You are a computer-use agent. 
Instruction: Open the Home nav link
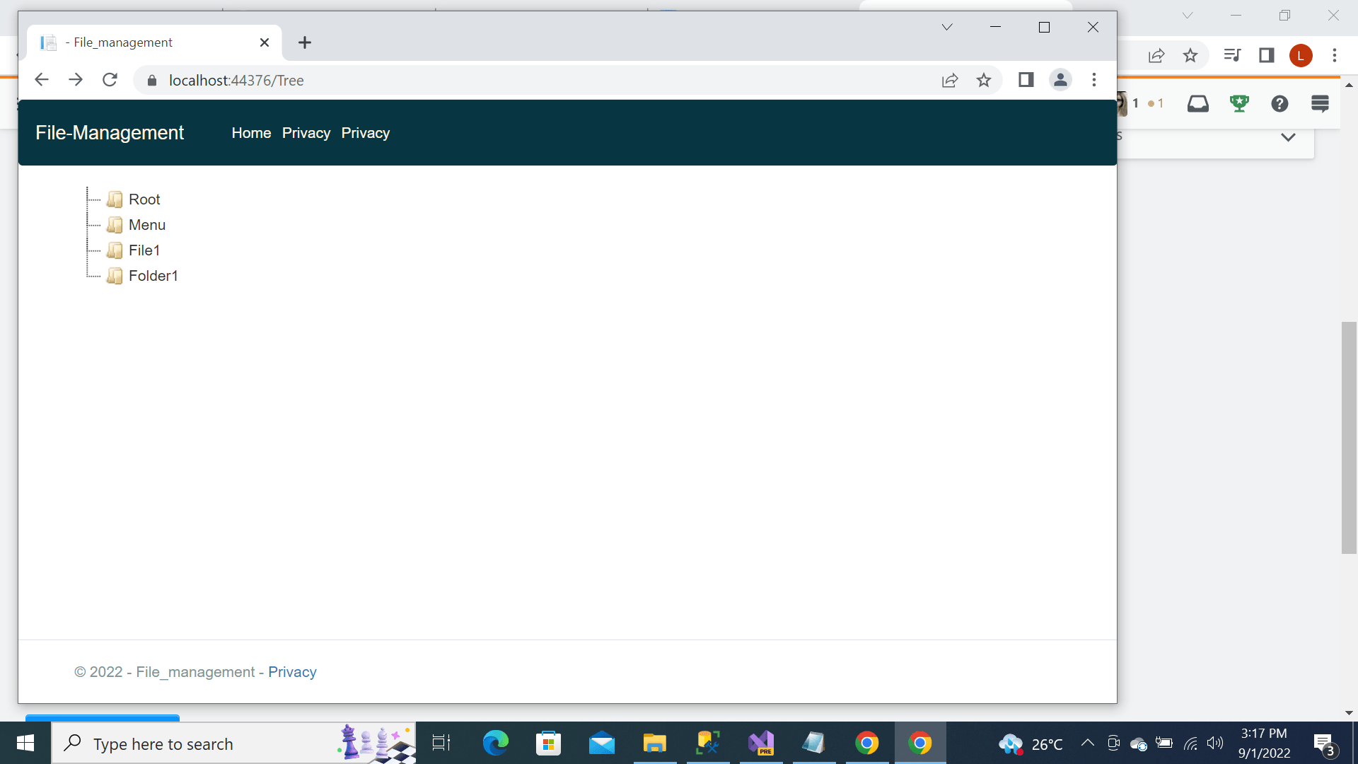click(x=251, y=133)
